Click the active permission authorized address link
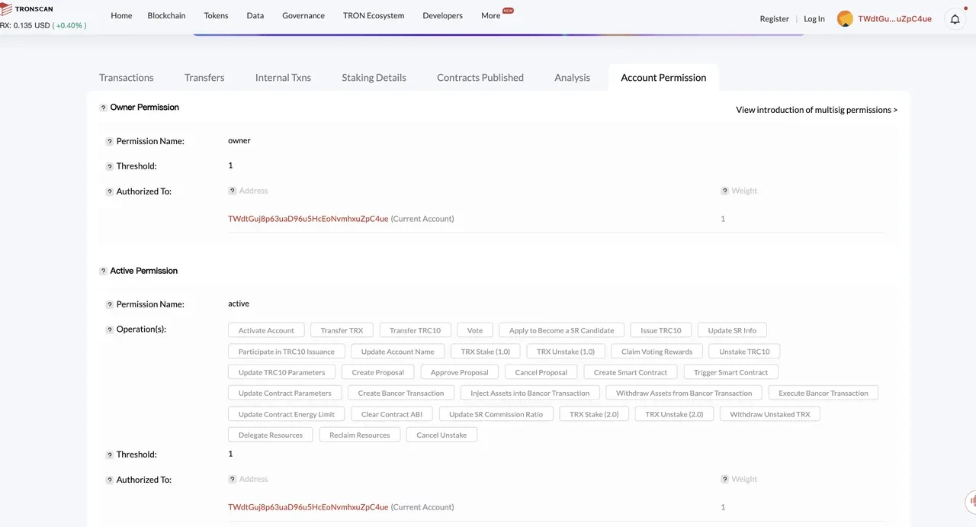Image resolution: width=976 pixels, height=527 pixels. coord(308,507)
